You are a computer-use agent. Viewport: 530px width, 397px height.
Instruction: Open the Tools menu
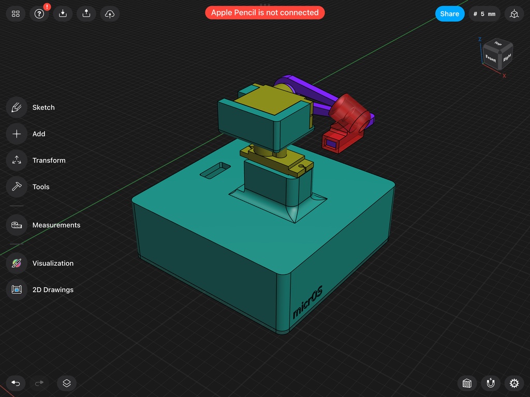click(17, 187)
